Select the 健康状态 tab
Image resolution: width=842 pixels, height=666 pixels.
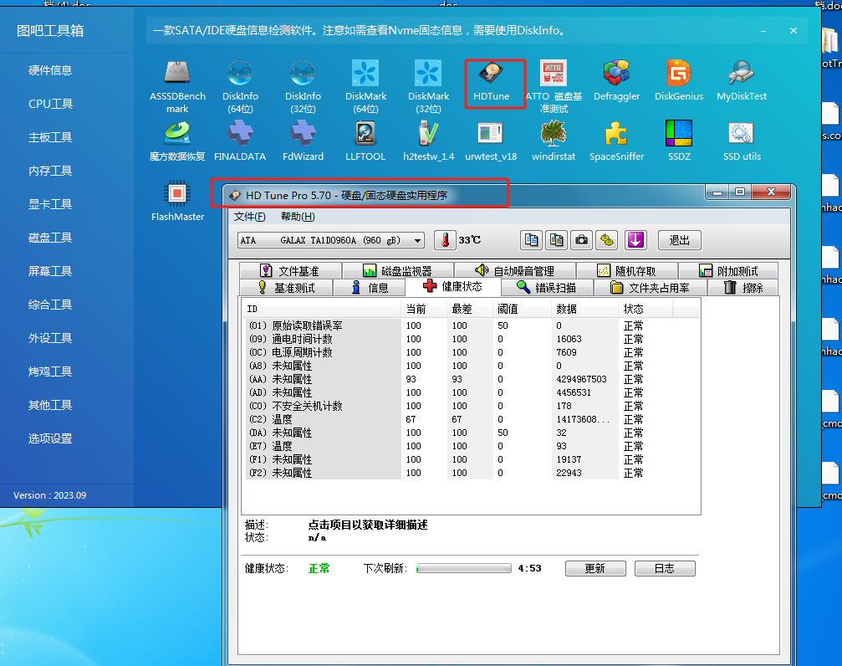click(x=452, y=286)
